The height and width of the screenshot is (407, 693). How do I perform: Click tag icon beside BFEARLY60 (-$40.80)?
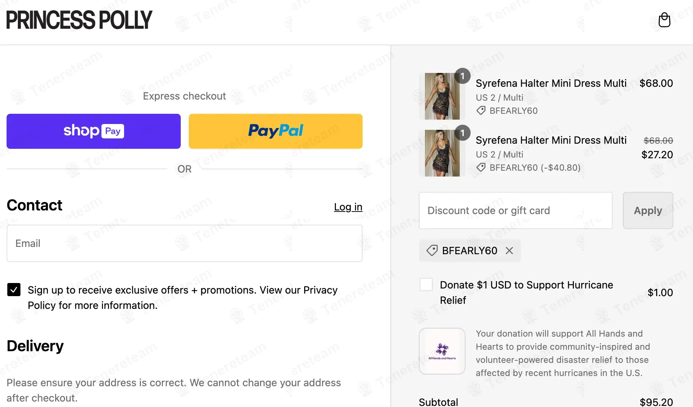coord(481,167)
